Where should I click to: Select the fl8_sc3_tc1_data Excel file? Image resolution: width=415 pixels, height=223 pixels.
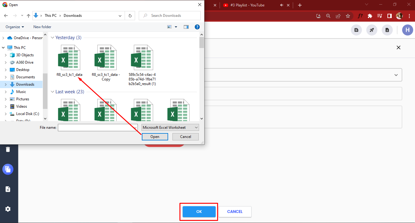(69, 61)
